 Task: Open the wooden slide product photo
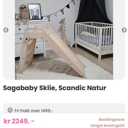[64, 40]
